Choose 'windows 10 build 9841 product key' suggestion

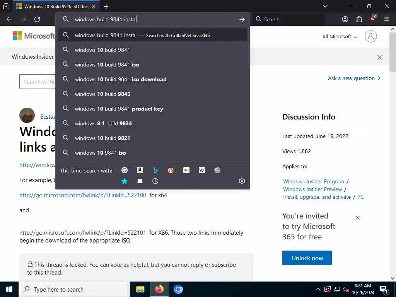[x=152, y=109]
